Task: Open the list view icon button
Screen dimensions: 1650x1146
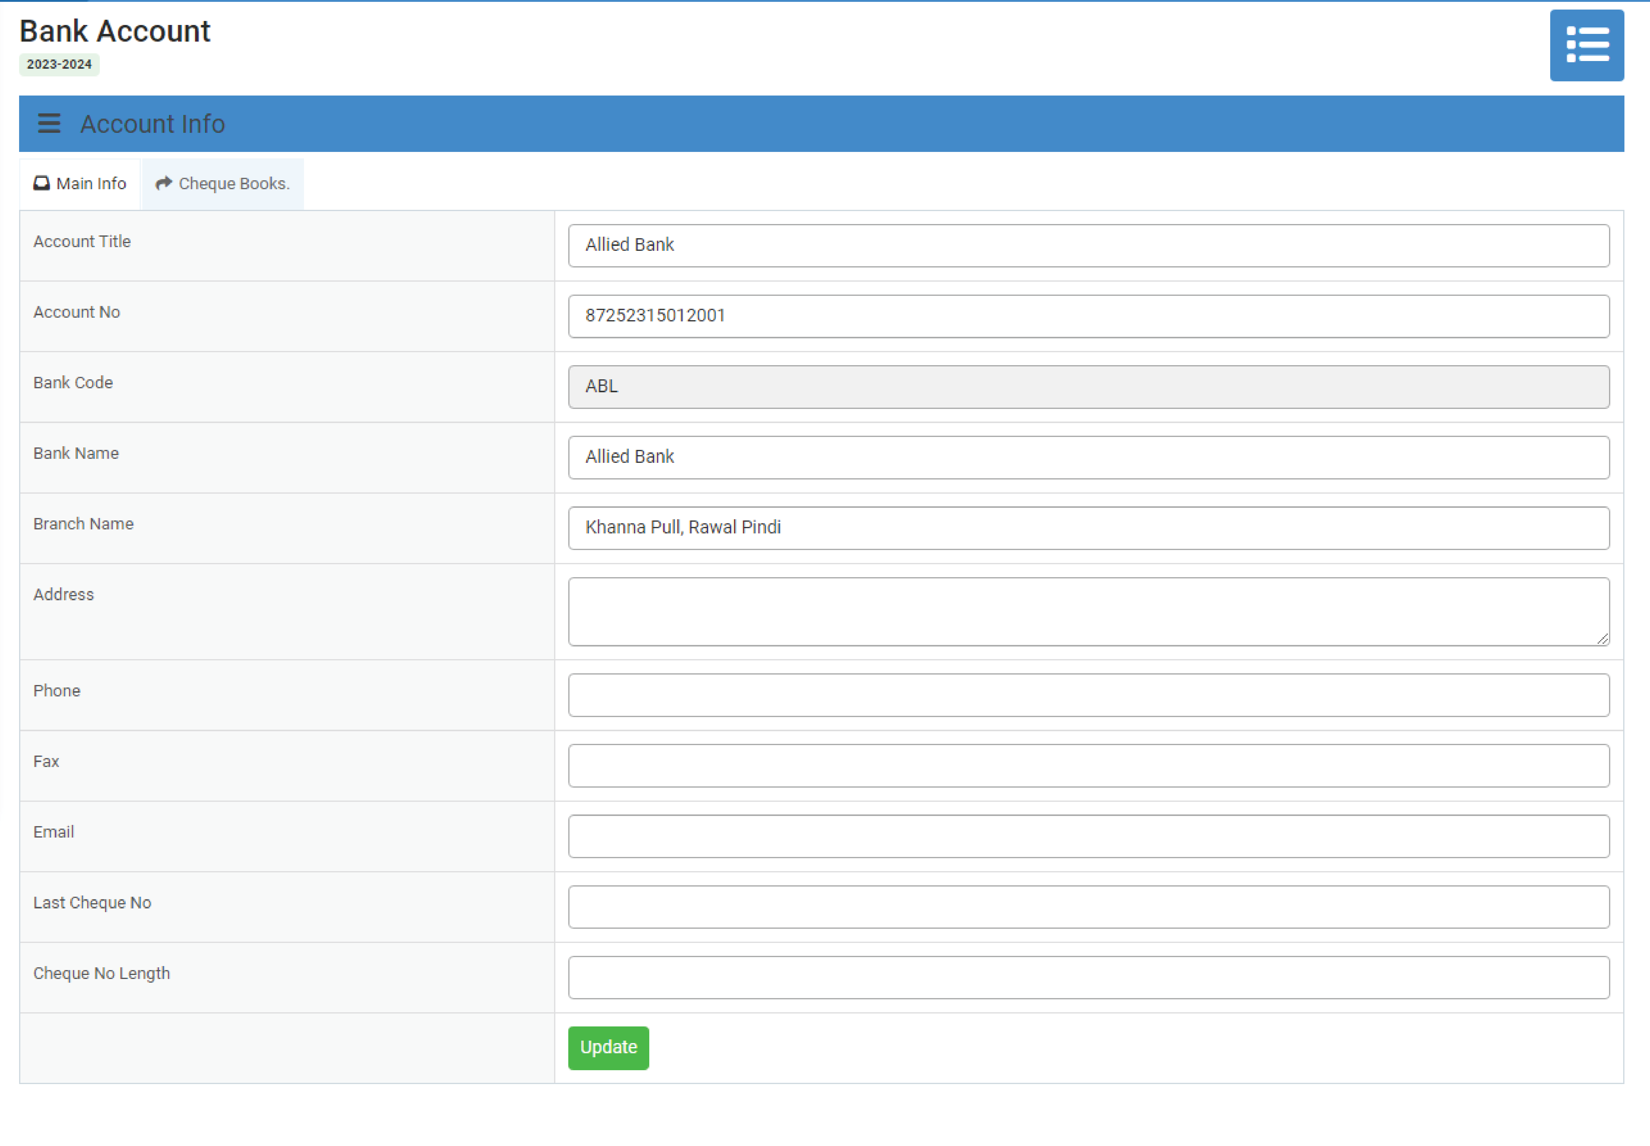Action: click(1586, 45)
